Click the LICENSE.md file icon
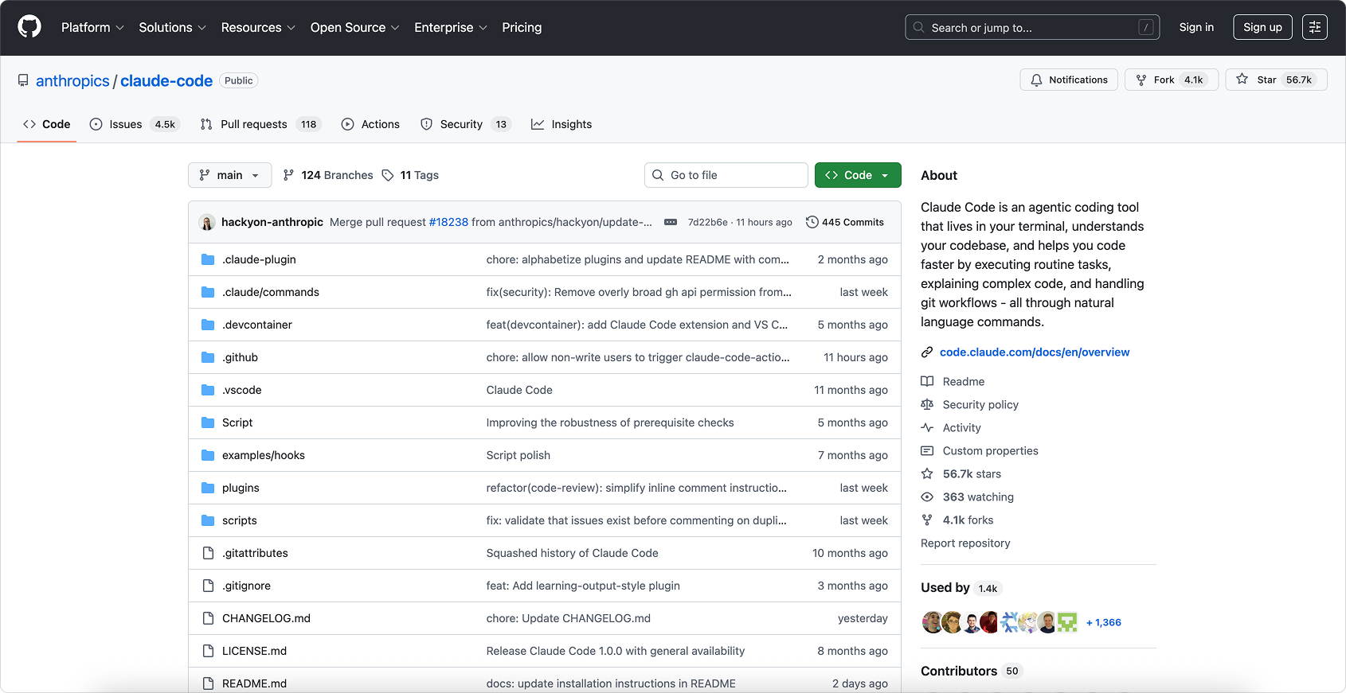 pyautogui.click(x=208, y=651)
